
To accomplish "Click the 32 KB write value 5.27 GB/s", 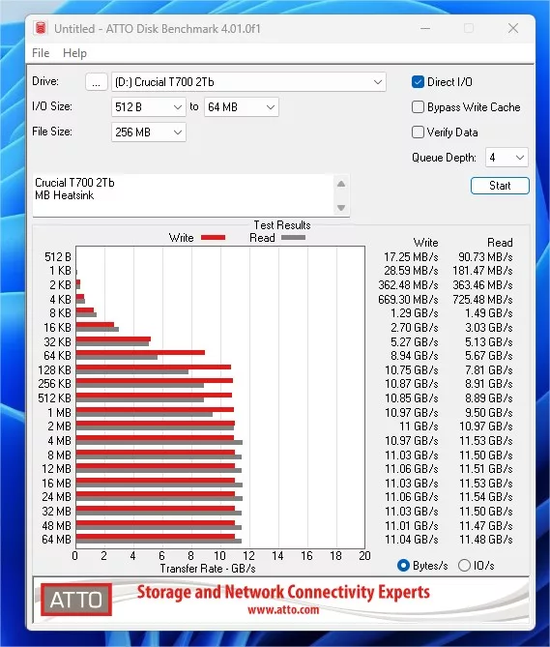I will [415, 342].
